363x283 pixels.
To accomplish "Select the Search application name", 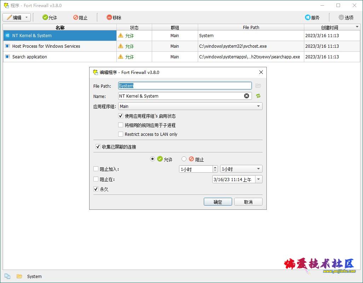I will pos(30,57).
